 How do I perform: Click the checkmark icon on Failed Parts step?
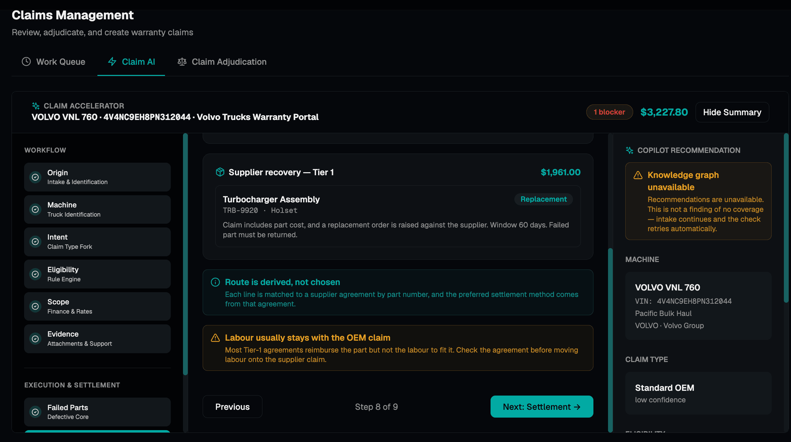(x=35, y=412)
